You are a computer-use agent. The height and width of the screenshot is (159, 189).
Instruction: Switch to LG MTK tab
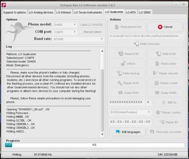[131, 12]
